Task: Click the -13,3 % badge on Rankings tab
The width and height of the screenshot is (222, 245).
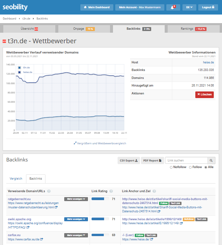Action: pyautogui.click(x=201, y=29)
